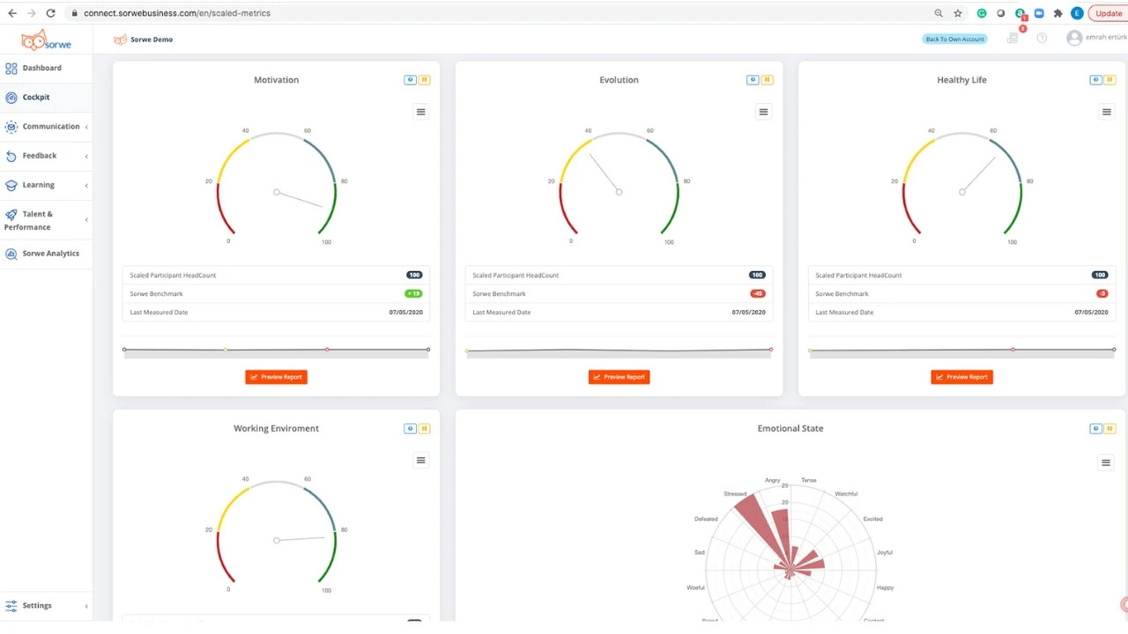1128x634 pixels.
Task: Click Preview Report under Motivation
Action: 277,377
